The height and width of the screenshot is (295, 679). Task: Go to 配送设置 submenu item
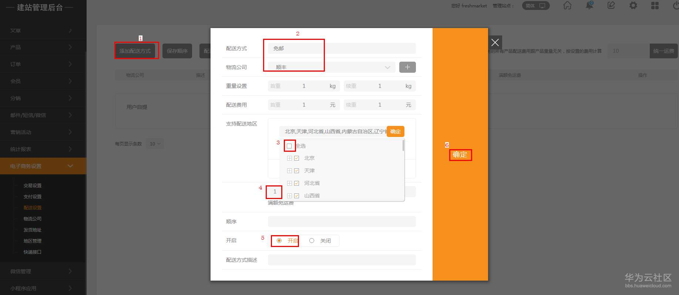(33, 208)
